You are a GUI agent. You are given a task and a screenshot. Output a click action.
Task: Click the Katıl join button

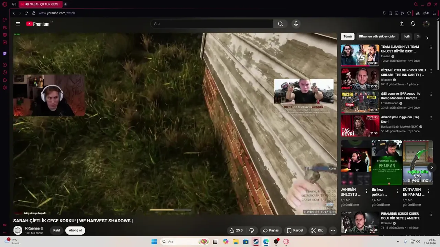[57, 231]
